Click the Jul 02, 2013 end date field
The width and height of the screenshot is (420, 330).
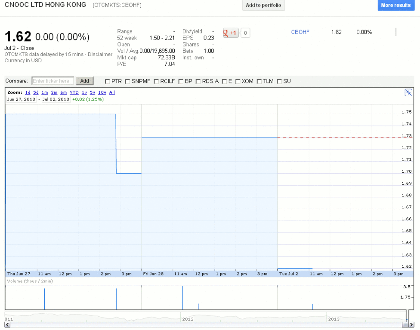[x=56, y=99]
